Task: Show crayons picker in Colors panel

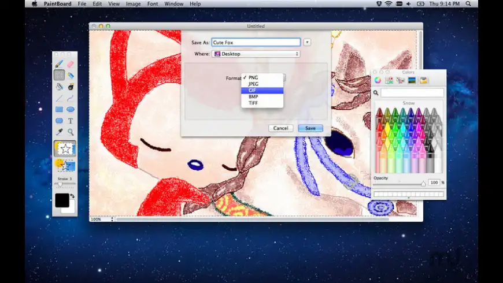Action: 423,80
